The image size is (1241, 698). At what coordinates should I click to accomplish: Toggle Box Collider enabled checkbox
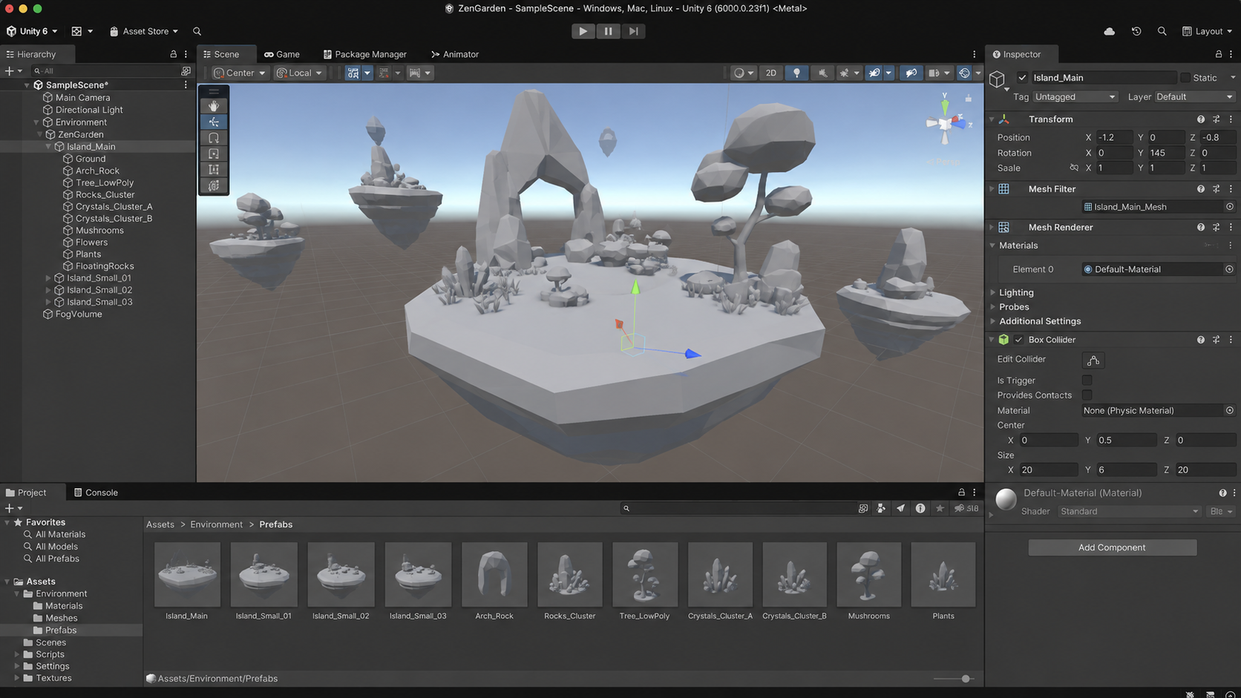[x=1018, y=340]
